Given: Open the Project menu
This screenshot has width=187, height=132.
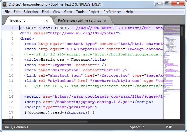Looking at the screenshot, I should tap(94, 12).
